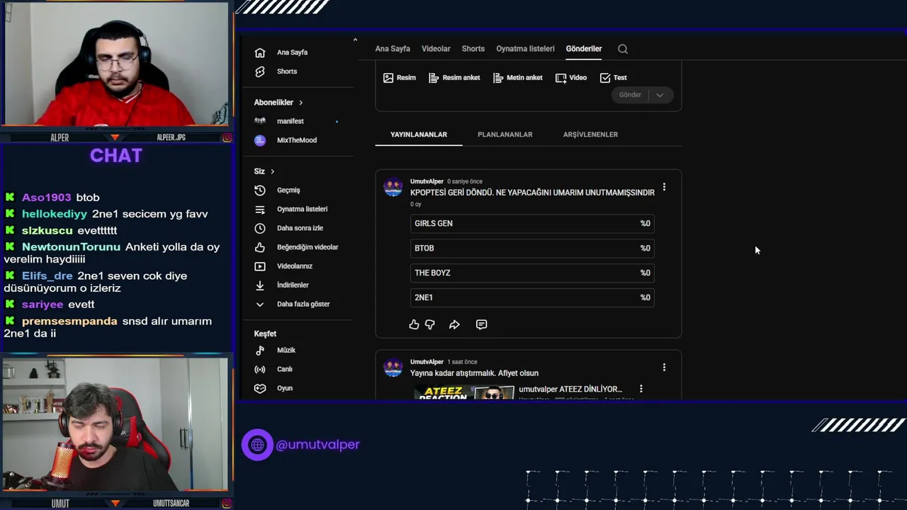This screenshot has width=907, height=510.
Task: Open the 1 saat önce timestamp link
Action: tap(462, 362)
